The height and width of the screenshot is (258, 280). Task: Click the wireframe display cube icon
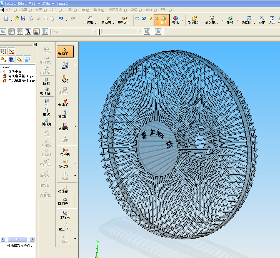[137, 18]
